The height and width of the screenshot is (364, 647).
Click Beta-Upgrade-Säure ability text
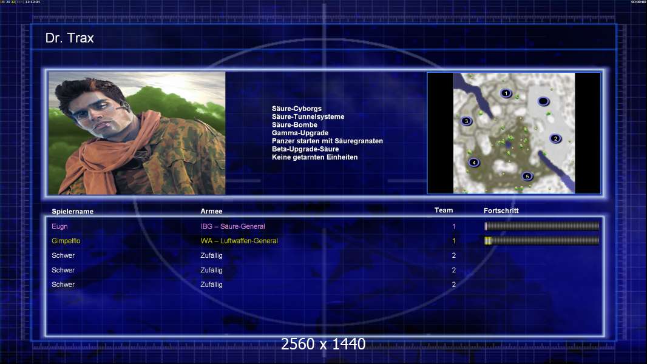pyautogui.click(x=305, y=149)
